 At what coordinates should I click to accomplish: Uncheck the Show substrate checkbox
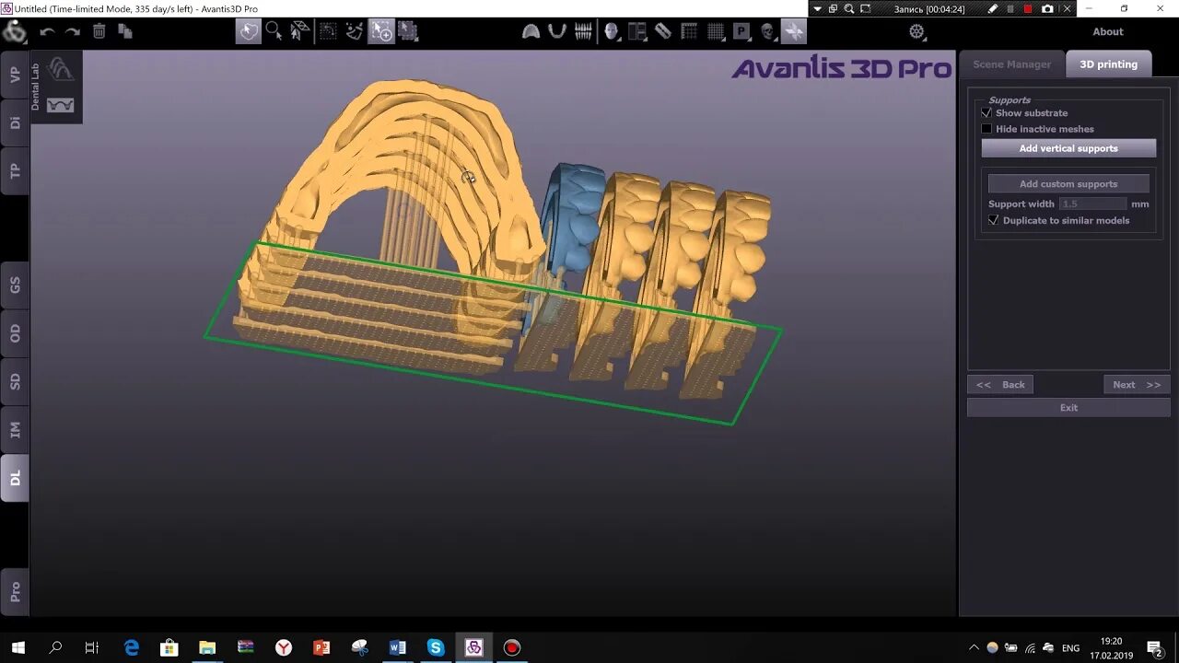coord(986,112)
